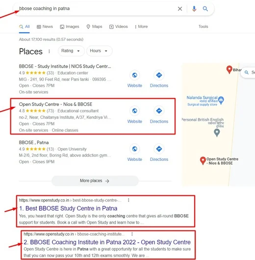Click 'MIG - 241, 90 Feet Rd' address text

(x=54, y=79)
